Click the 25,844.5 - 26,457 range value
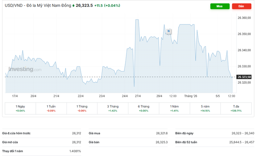Image resolution: width=261 pixels, height=156 pixels. (242, 143)
